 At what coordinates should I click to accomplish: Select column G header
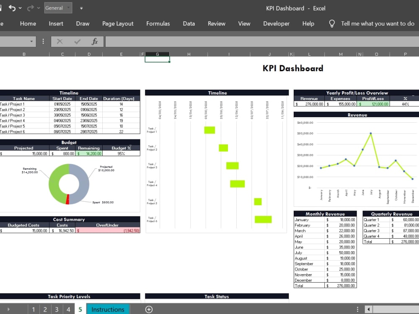pos(157,54)
